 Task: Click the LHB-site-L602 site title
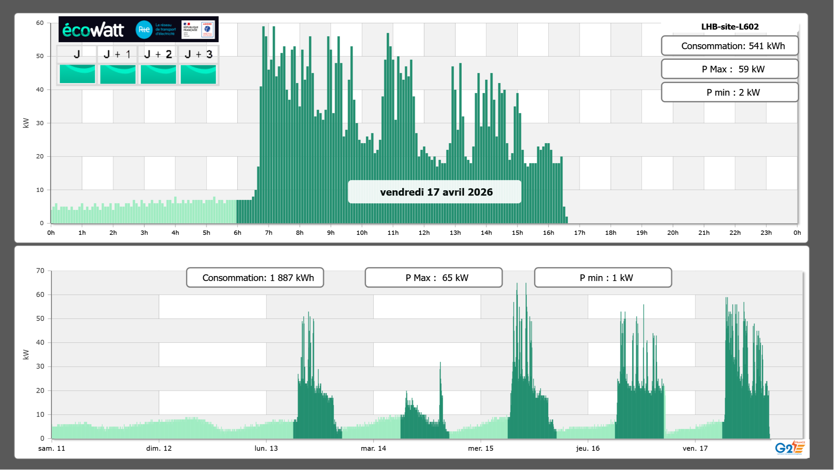tap(730, 27)
